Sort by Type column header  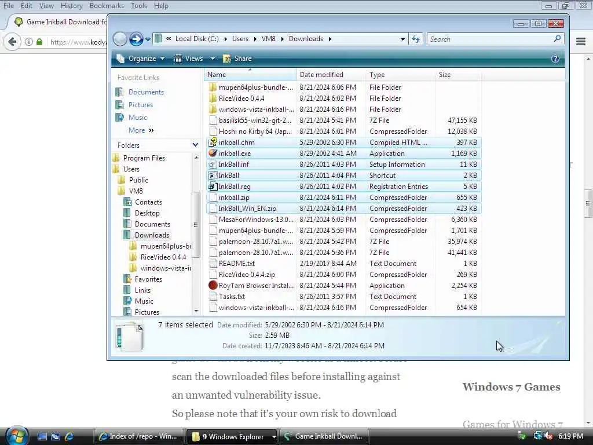pyautogui.click(x=401, y=75)
